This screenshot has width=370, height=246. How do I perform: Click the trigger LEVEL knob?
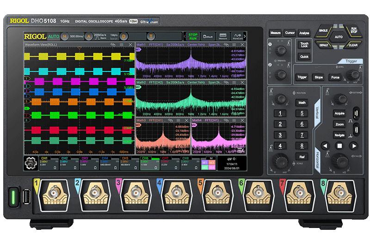click(353, 76)
